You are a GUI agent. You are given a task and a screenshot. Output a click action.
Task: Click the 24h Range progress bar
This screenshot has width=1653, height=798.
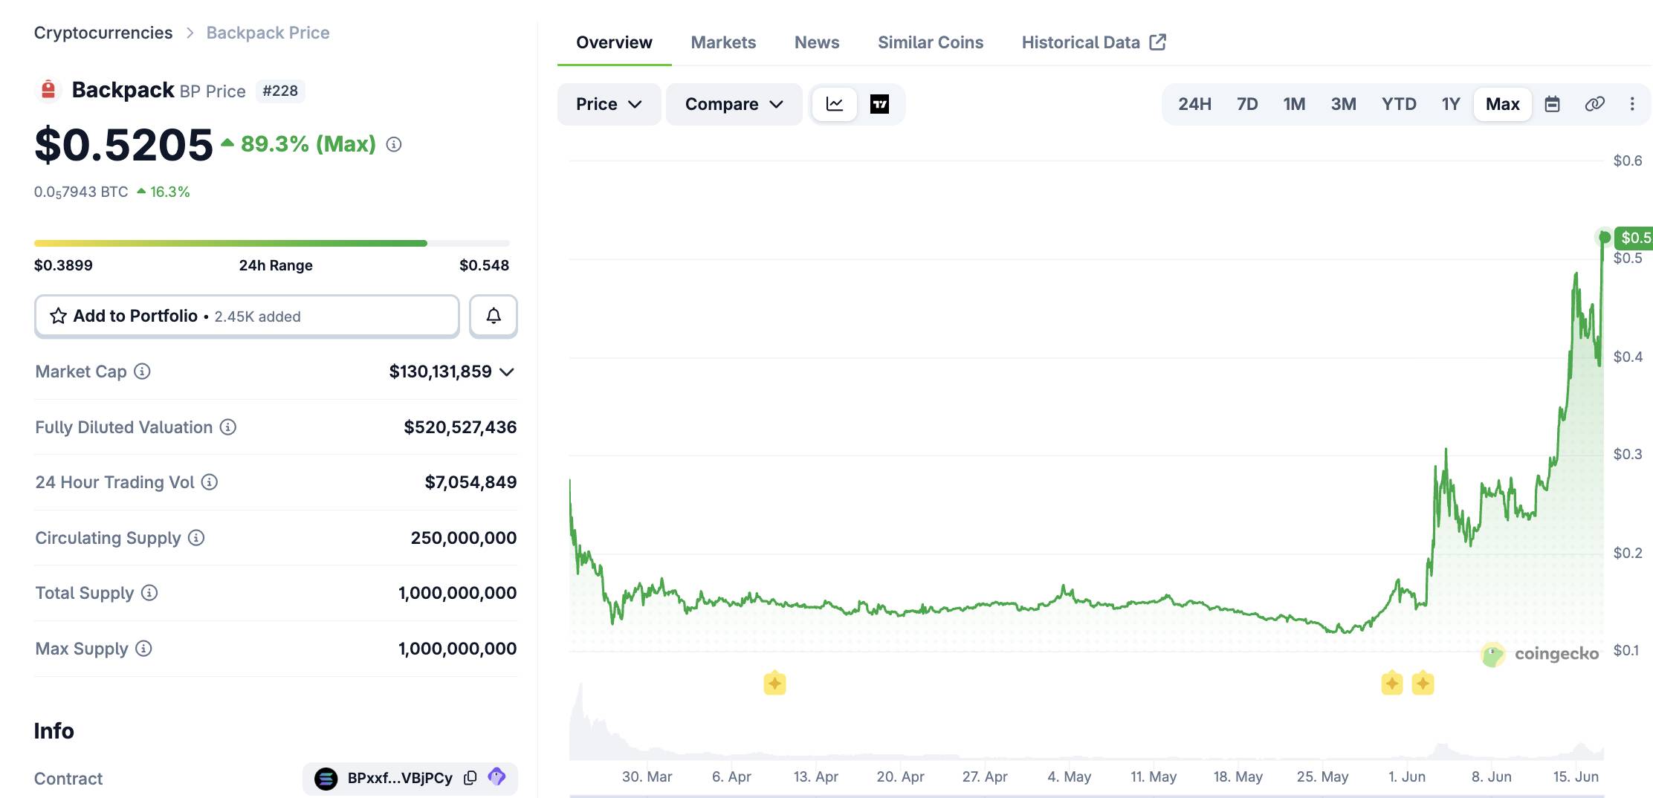(272, 243)
